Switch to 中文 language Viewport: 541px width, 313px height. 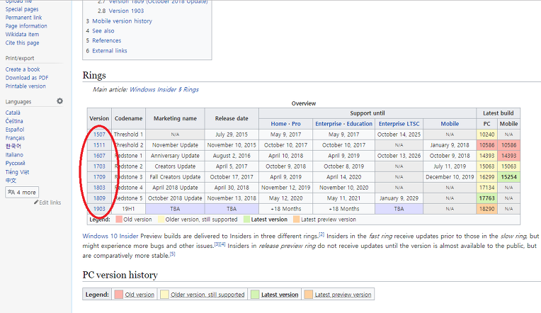click(11, 181)
